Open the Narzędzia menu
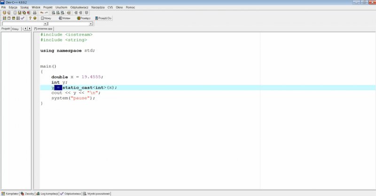 (98, 8)
